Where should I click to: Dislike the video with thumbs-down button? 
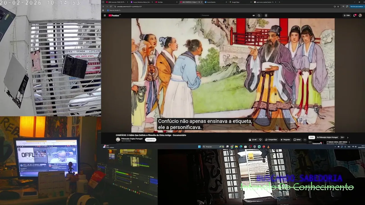coord(260,140)
